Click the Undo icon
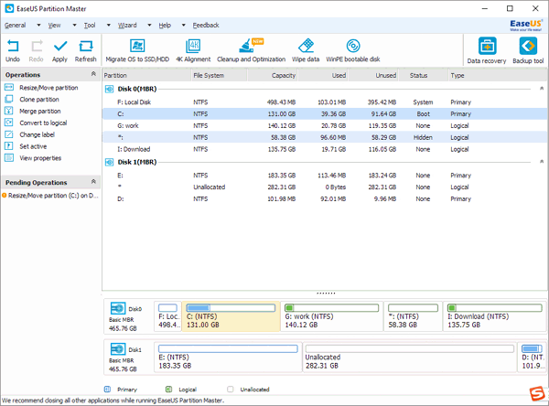The width and height of the screenshot is (549, 406). (13, 47)
